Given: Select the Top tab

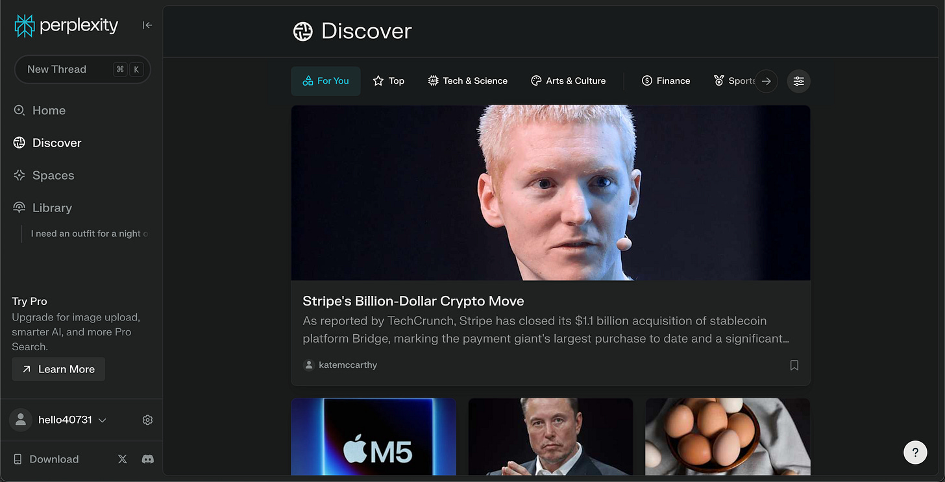Looking at the screenshot, I should tap(389, 81).
